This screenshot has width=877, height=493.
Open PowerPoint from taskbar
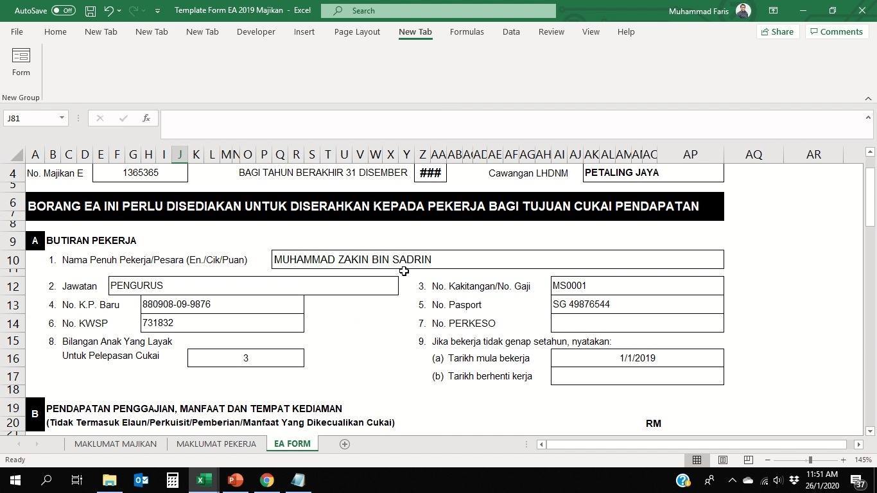pos(235,480)
